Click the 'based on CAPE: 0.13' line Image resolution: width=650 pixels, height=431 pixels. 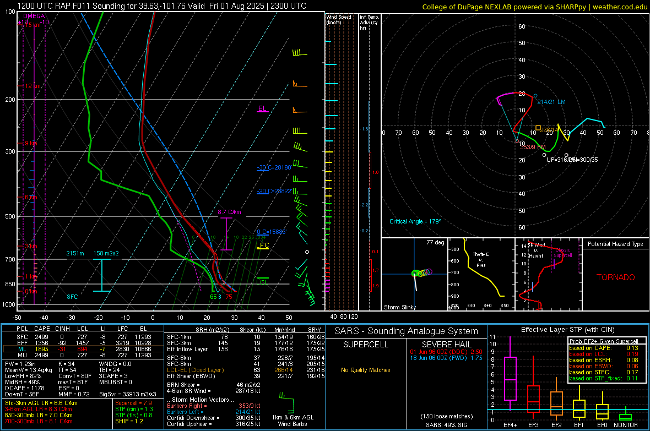click(x=604, y=348)
